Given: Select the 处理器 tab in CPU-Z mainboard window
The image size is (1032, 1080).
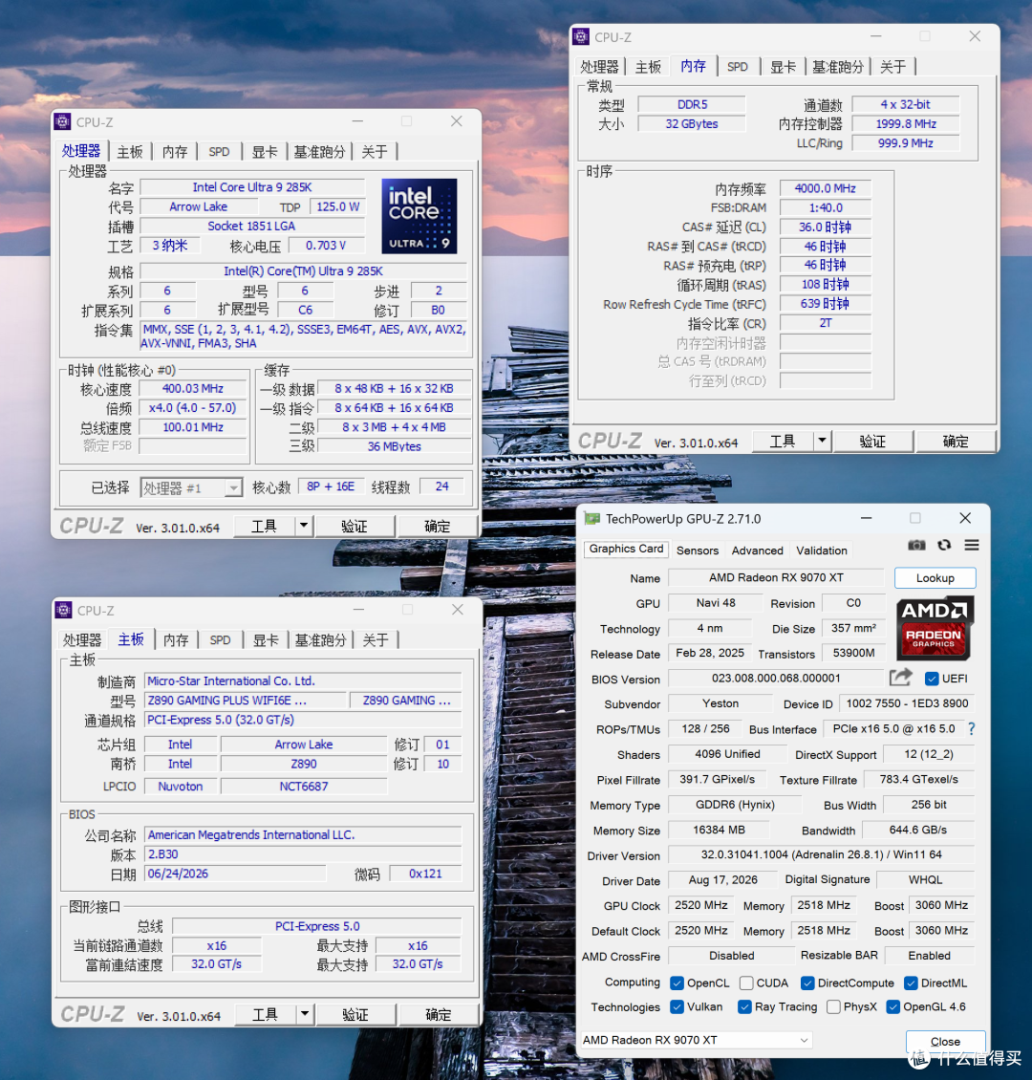Looking at the screenshot, I should click(x=82, y=639).
